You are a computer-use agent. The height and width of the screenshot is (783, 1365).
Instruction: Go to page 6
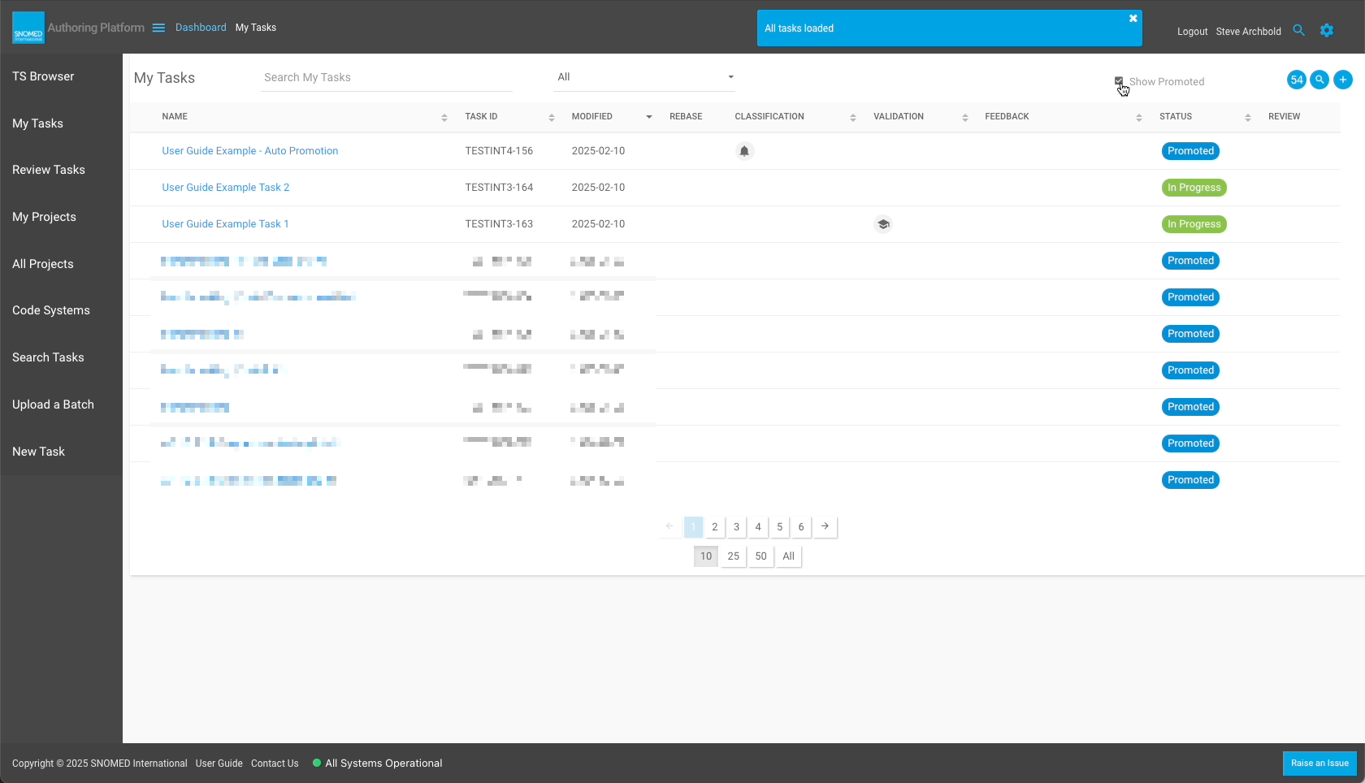point(801,527)
